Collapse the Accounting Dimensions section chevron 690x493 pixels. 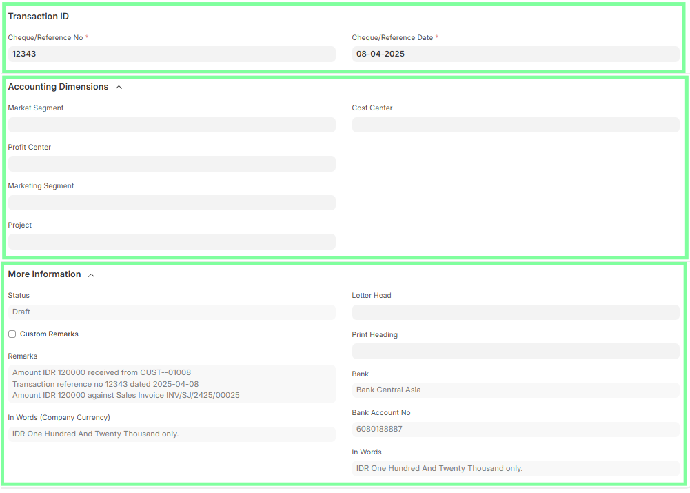[x=119, y=88]
